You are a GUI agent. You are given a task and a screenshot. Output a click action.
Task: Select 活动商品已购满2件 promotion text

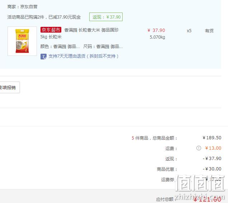pyautogui.click(x=44, y=17)
